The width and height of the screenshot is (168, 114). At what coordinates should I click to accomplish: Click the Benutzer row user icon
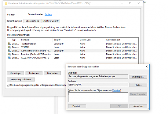9,54
